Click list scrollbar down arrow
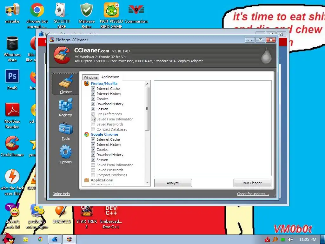Image resolution: width=325 pixels, height=244 pixels. point(147,183)
